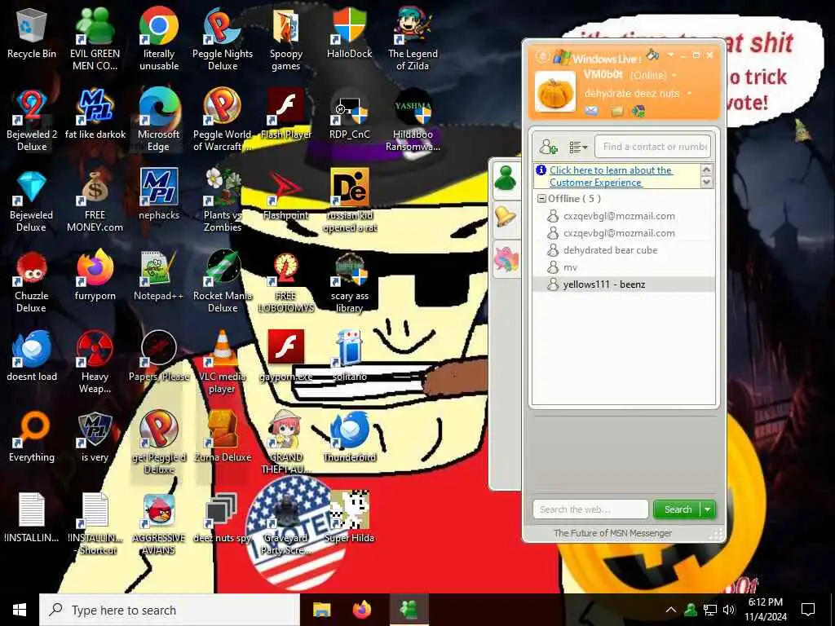The image size is (835, 626).
Task: Select contact 'dehydrated bear cube'
Action: (x=624, y=250)
